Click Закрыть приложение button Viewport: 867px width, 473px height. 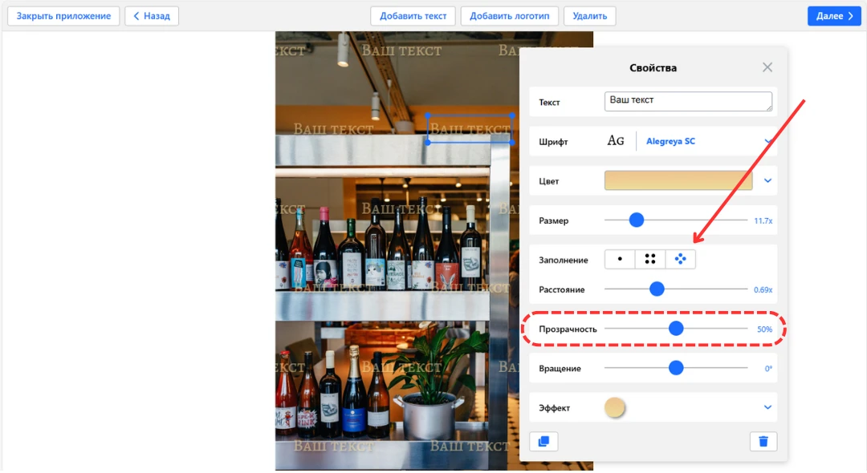(63, 16)
